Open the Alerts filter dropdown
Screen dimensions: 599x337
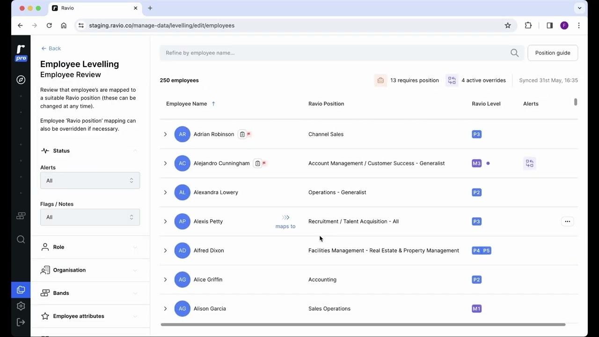click(90, 181)
